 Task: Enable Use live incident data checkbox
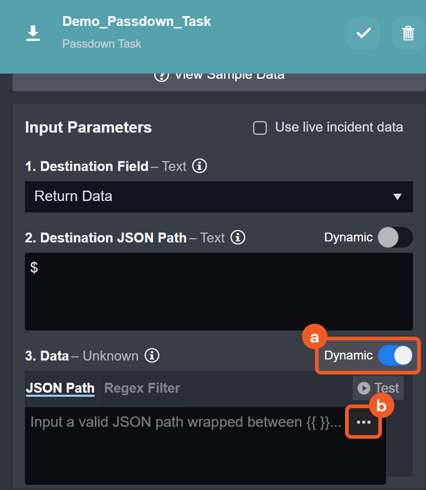point(260,128)
